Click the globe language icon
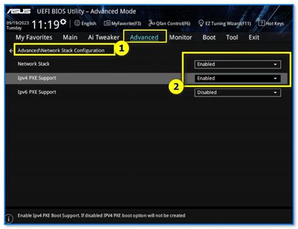This screenshot has height=229, width=298. click(77, 23)
